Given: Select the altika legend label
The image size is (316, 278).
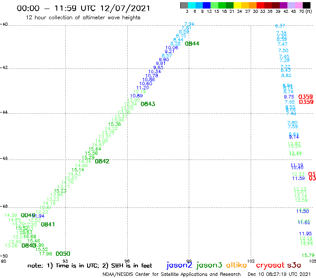Looking at the screenshot, I should 237,265.
